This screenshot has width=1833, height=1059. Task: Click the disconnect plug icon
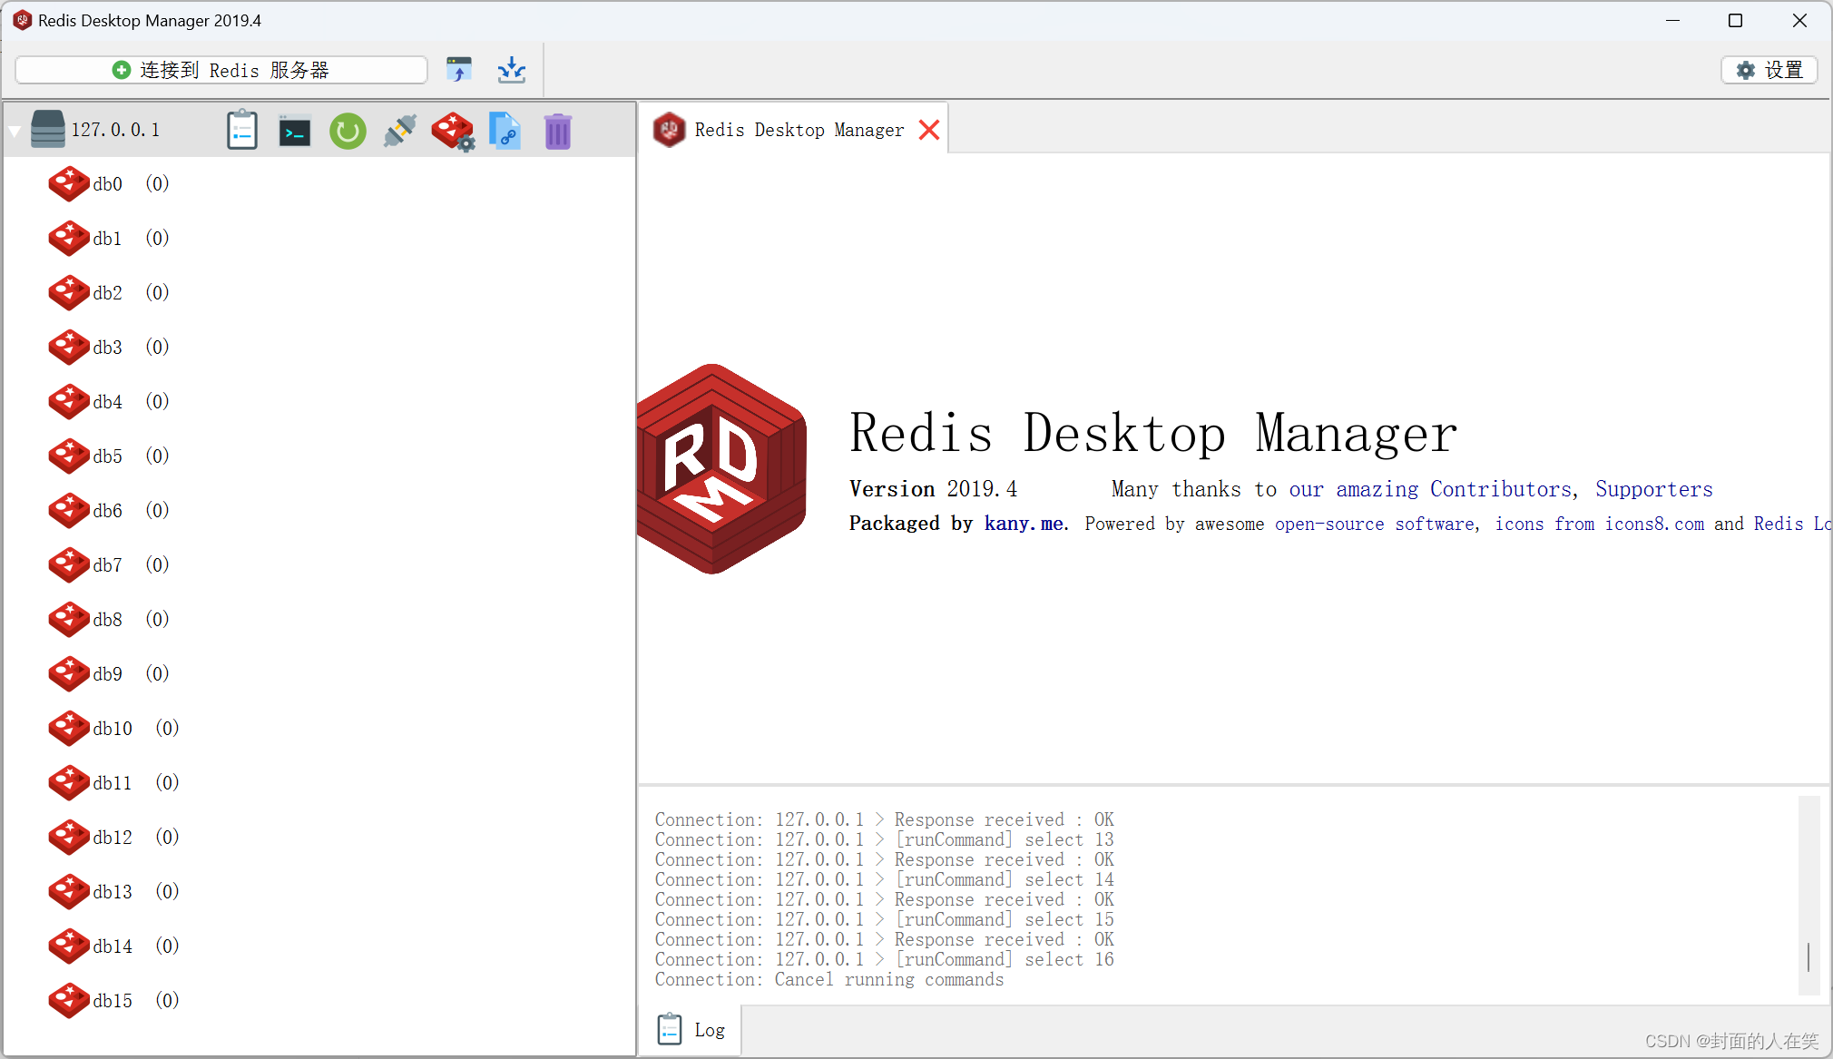pos(399,130)
